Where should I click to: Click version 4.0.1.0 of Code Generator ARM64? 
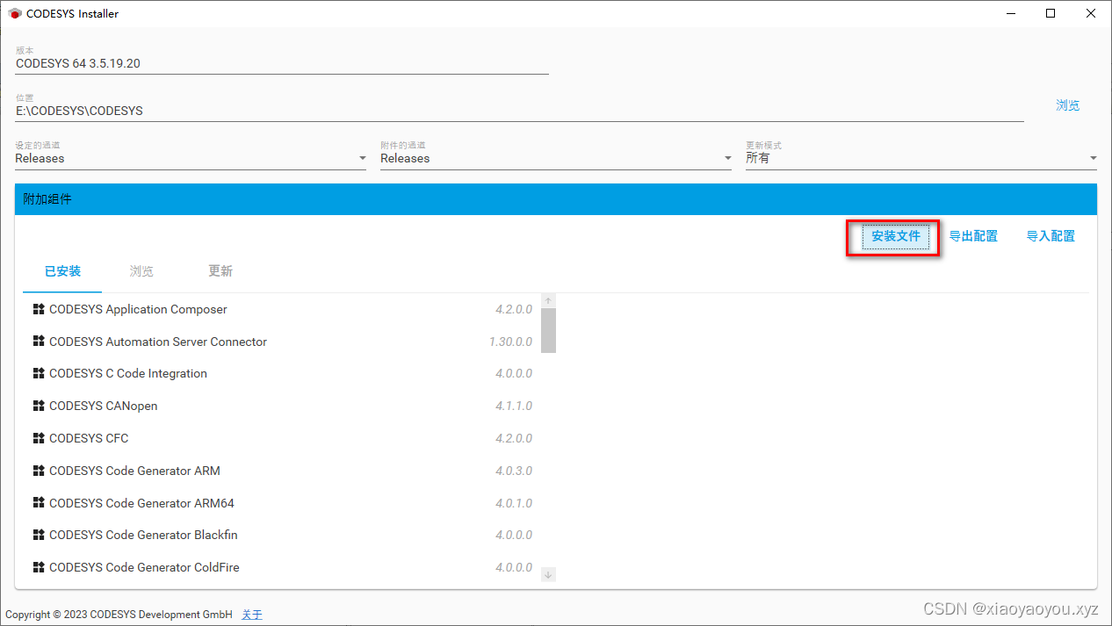pyautogui.click(x=514, y=503)
